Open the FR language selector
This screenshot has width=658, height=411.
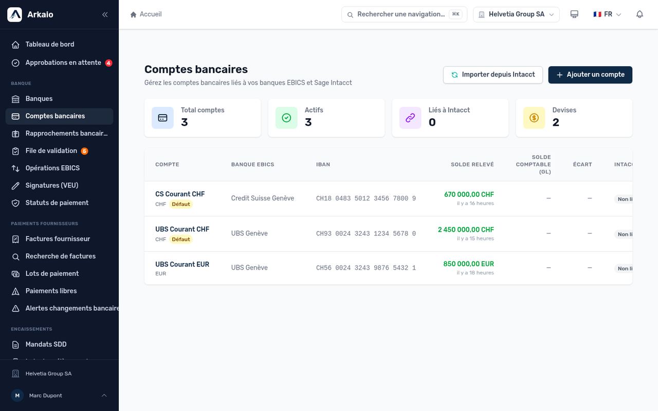607,14
